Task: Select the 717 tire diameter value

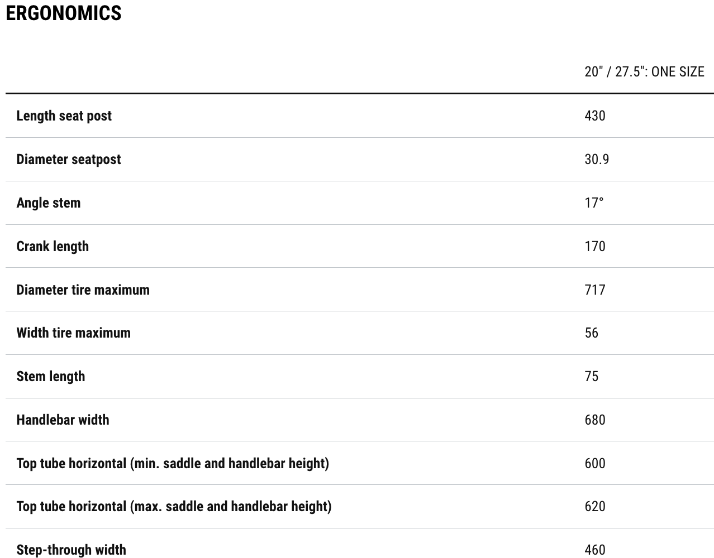Action: pos(595,290)
